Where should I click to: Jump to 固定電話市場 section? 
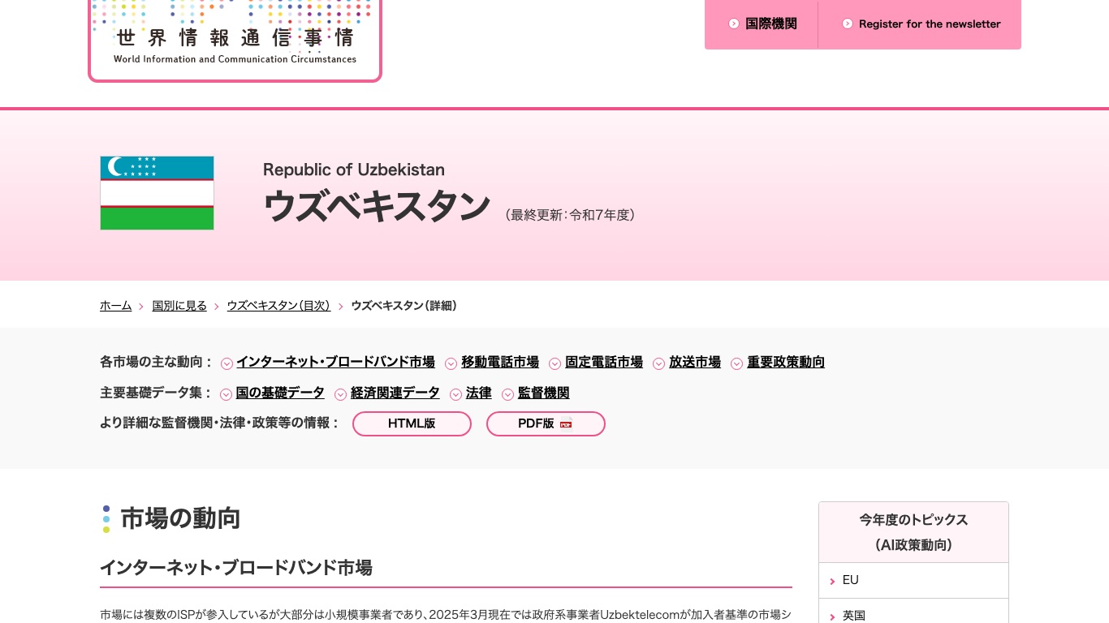604,363
